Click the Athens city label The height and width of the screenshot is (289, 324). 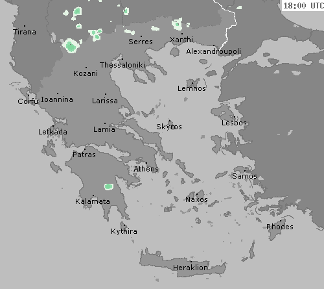point(146,169)
